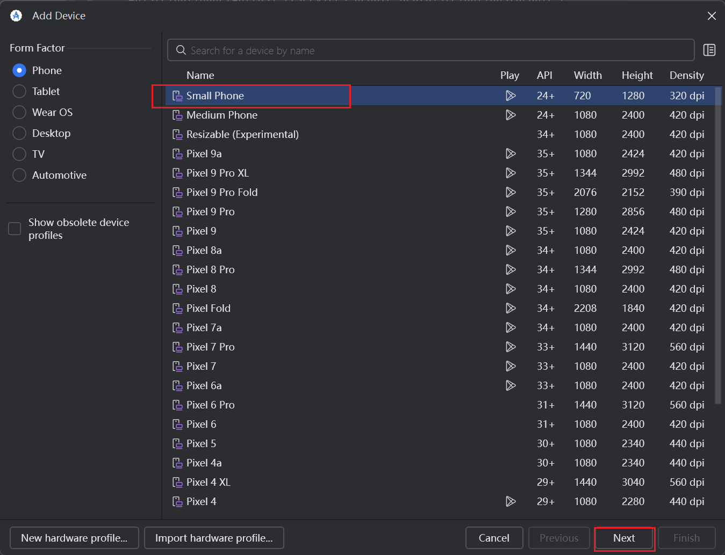Click the device icon beside Pixel 4 XL
The width and height of the screenshot is (725, 555).
177,482
